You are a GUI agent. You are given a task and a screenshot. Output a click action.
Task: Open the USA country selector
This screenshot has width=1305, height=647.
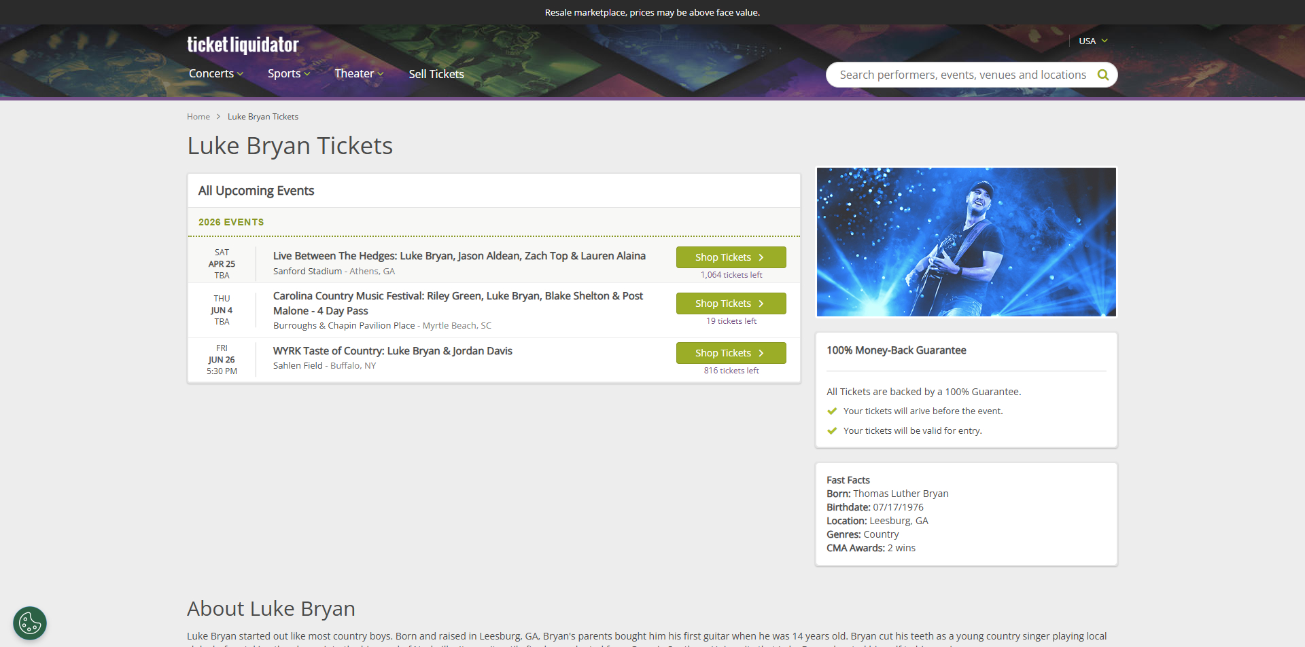[x=1092, y=41]
